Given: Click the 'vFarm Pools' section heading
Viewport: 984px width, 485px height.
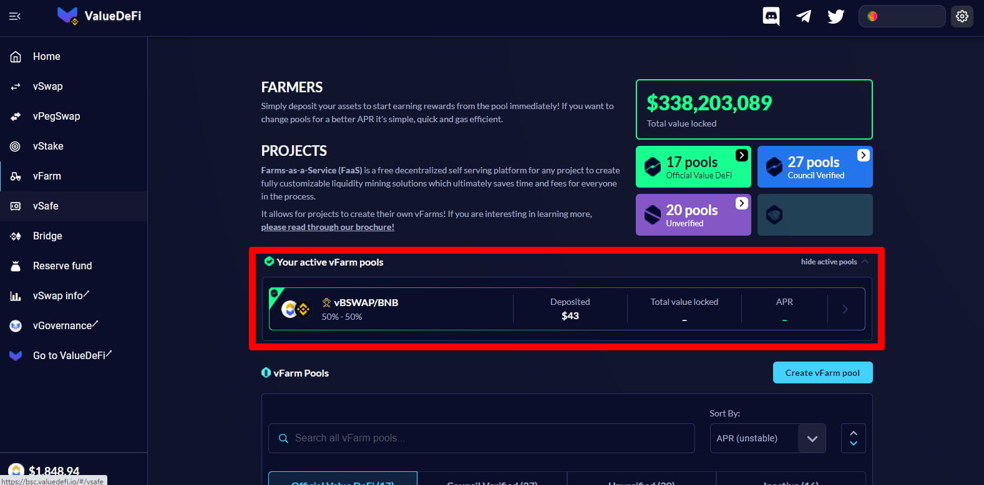Looking at the screenshot, I should click(x=301, y=373).
